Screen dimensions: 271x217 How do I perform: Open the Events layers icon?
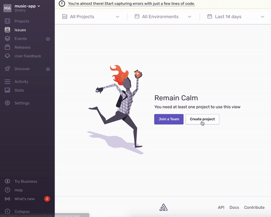7,38
